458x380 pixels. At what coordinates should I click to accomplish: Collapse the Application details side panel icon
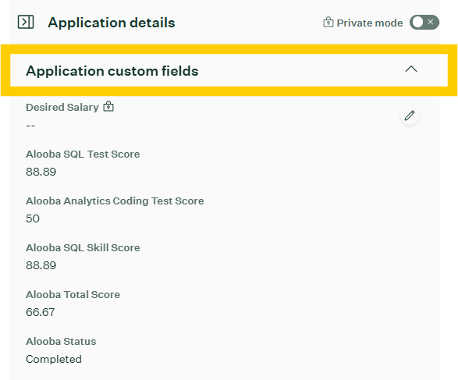click(x=26, y=22)
